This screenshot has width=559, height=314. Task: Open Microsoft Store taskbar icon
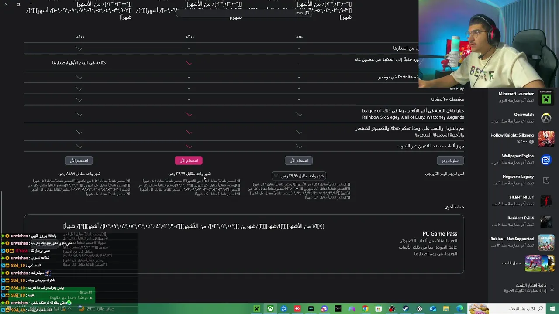pos(379,309)
